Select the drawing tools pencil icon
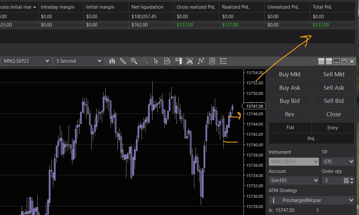The image size is (359, 215). pyautogui.click(x=123, y=61)
